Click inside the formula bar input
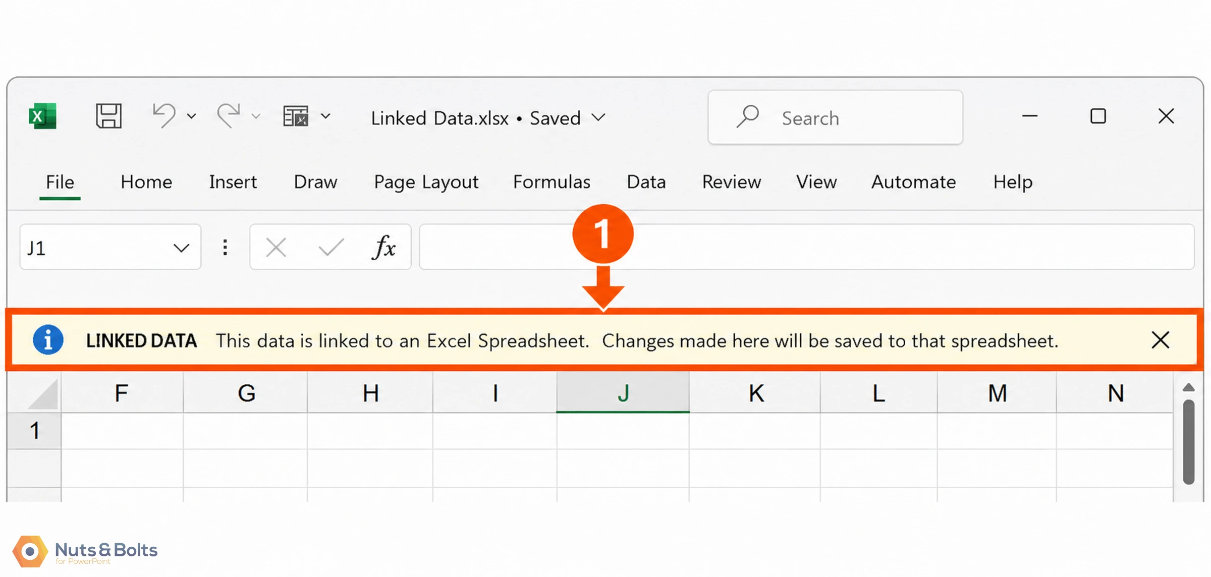Image resolution: width=1211 pixels, height=577 pixels. (x=806, y=247)
